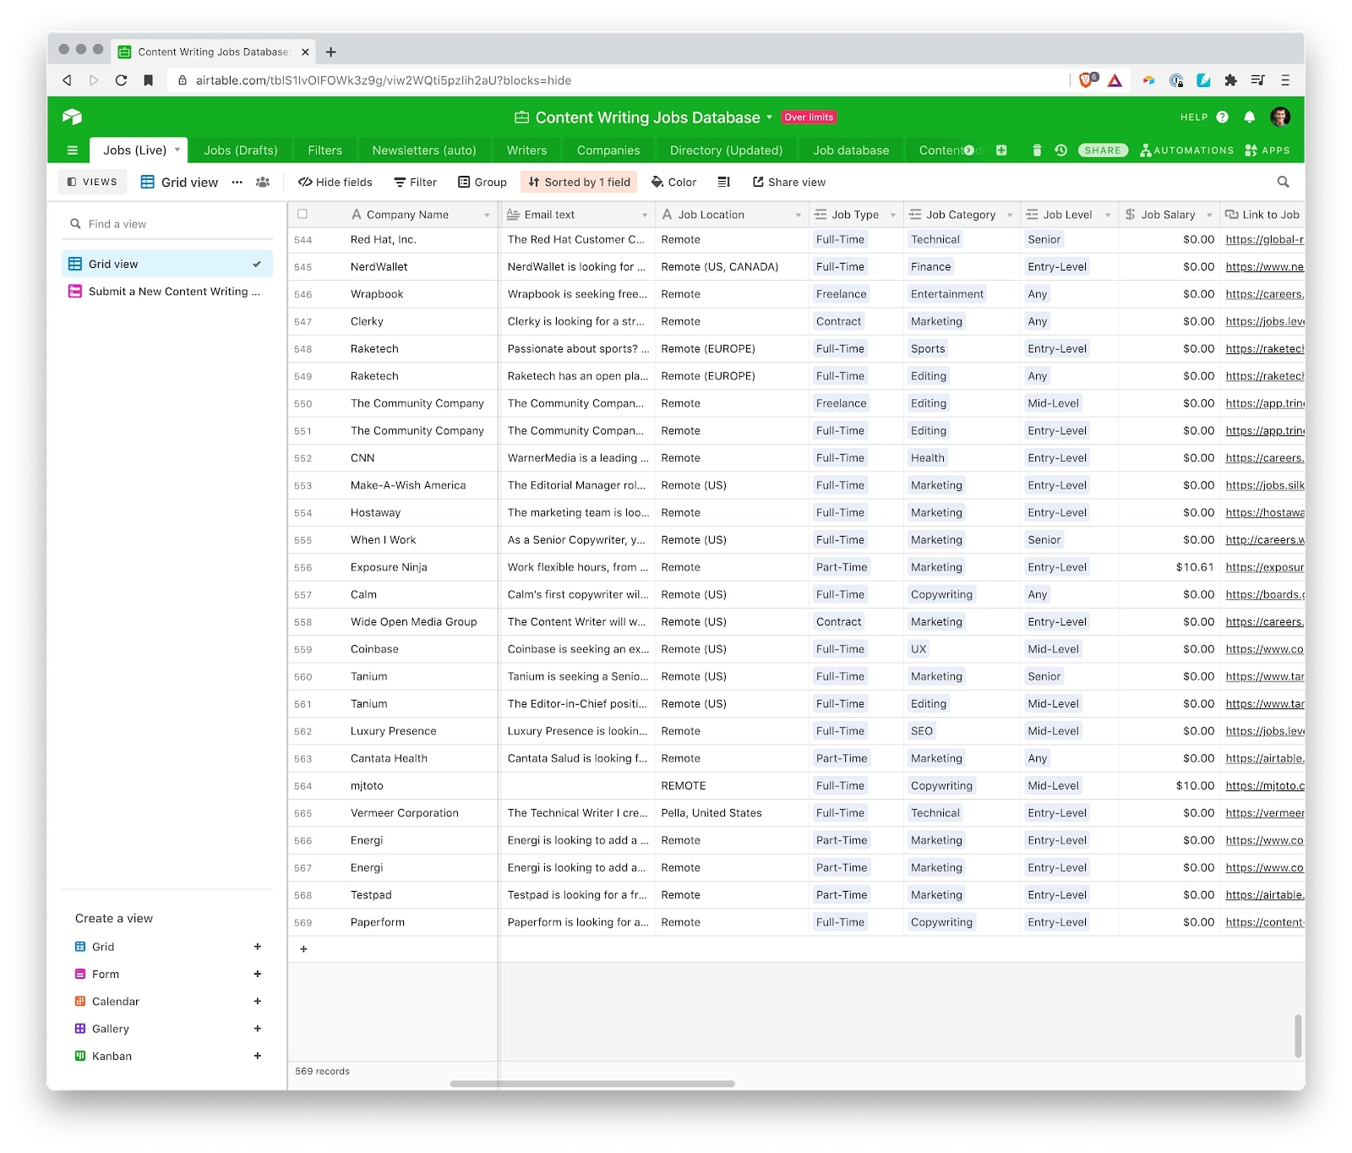Create a new Calendar view
This screenshot has height=1153, width=1352.
[x=167, y=1001]
